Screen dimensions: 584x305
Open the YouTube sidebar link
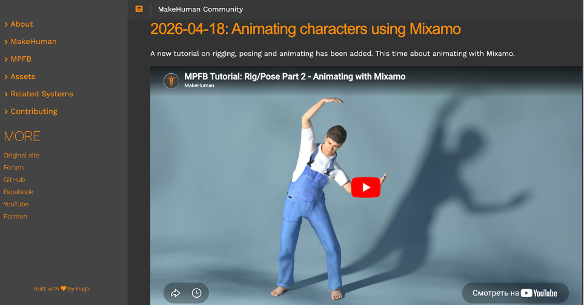[x=16, y=204]
